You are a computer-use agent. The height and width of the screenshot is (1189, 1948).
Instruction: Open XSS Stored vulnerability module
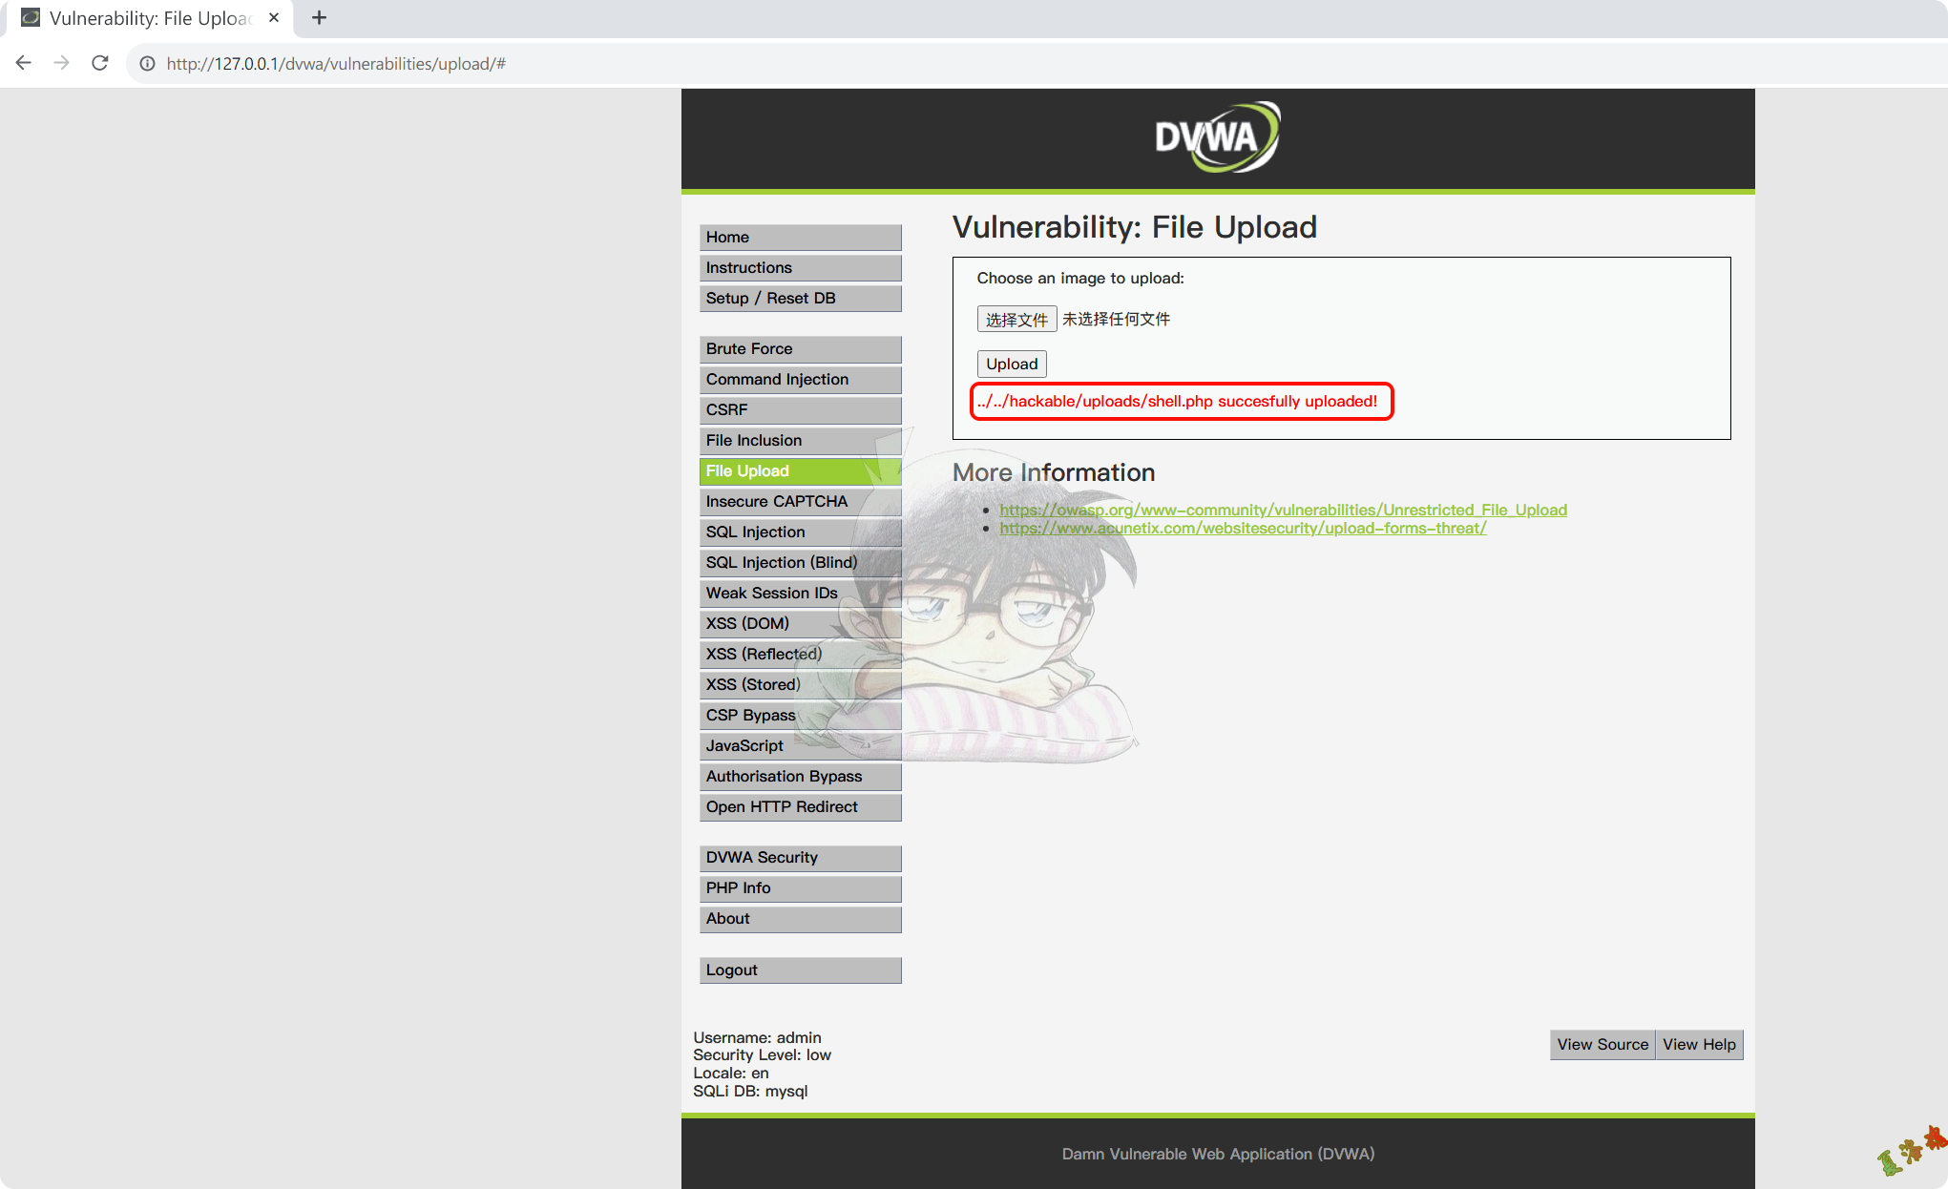point(753,684)
